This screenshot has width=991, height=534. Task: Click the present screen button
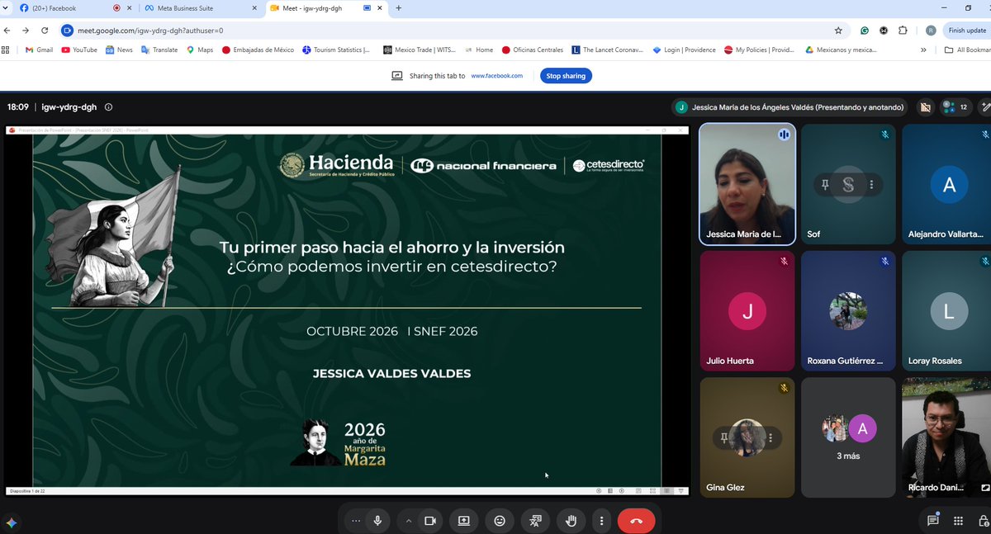point(463,521)
